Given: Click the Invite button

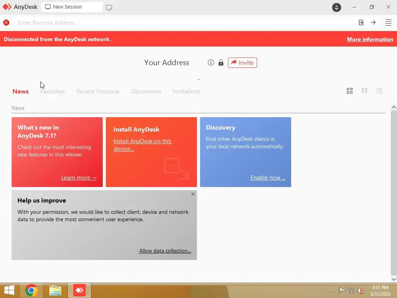Looking at the screenshot, I should pos(242,62).
